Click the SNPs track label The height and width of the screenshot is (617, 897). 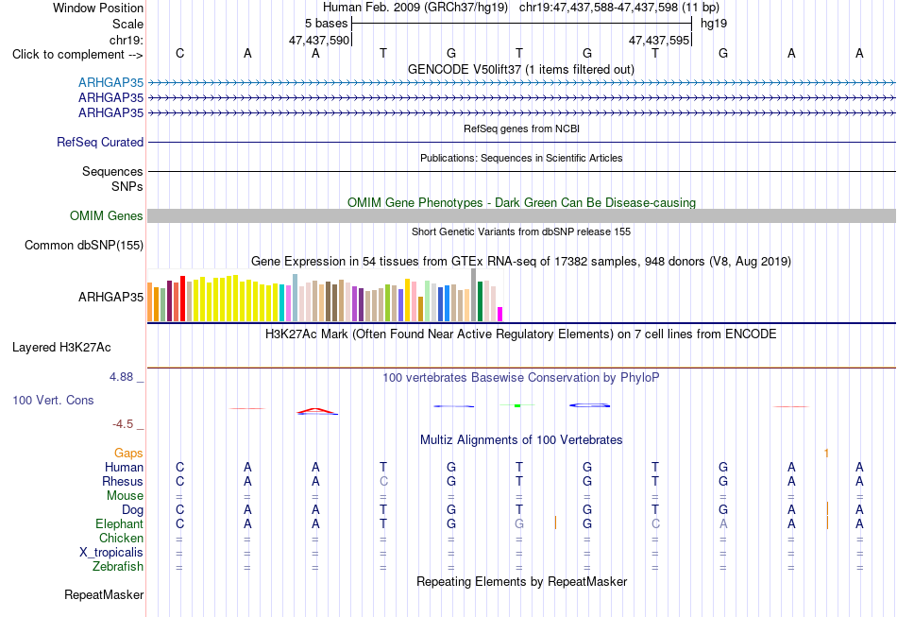tap(127, 186)
